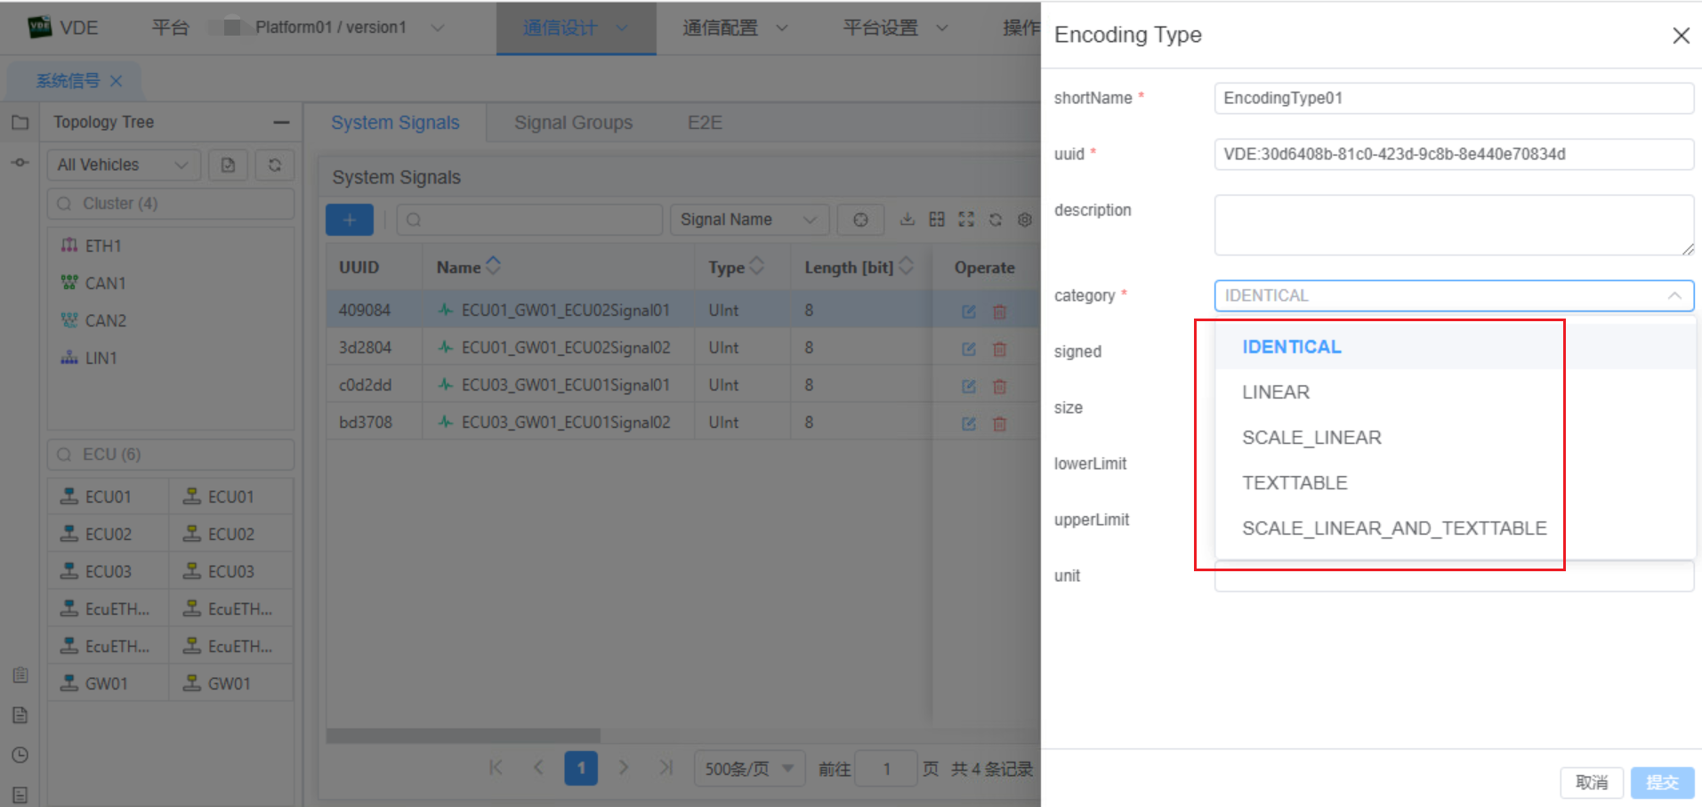Collapse the Topology Tree panel
This screenshot has height=807, width=1702.
click(x=280, y=122)
